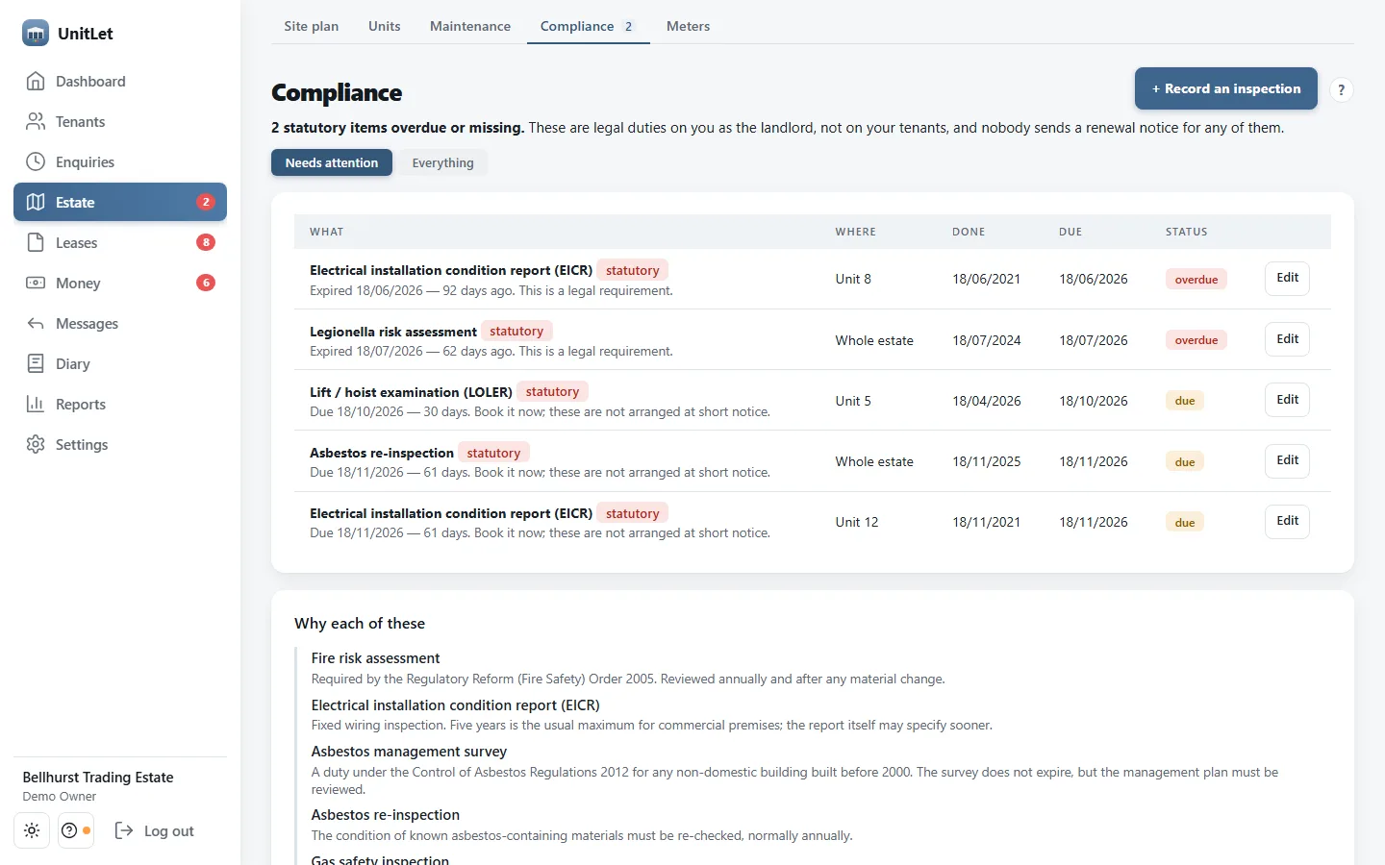
Task: Click the Messages reply-arrow icon
Action: [36, 324]
